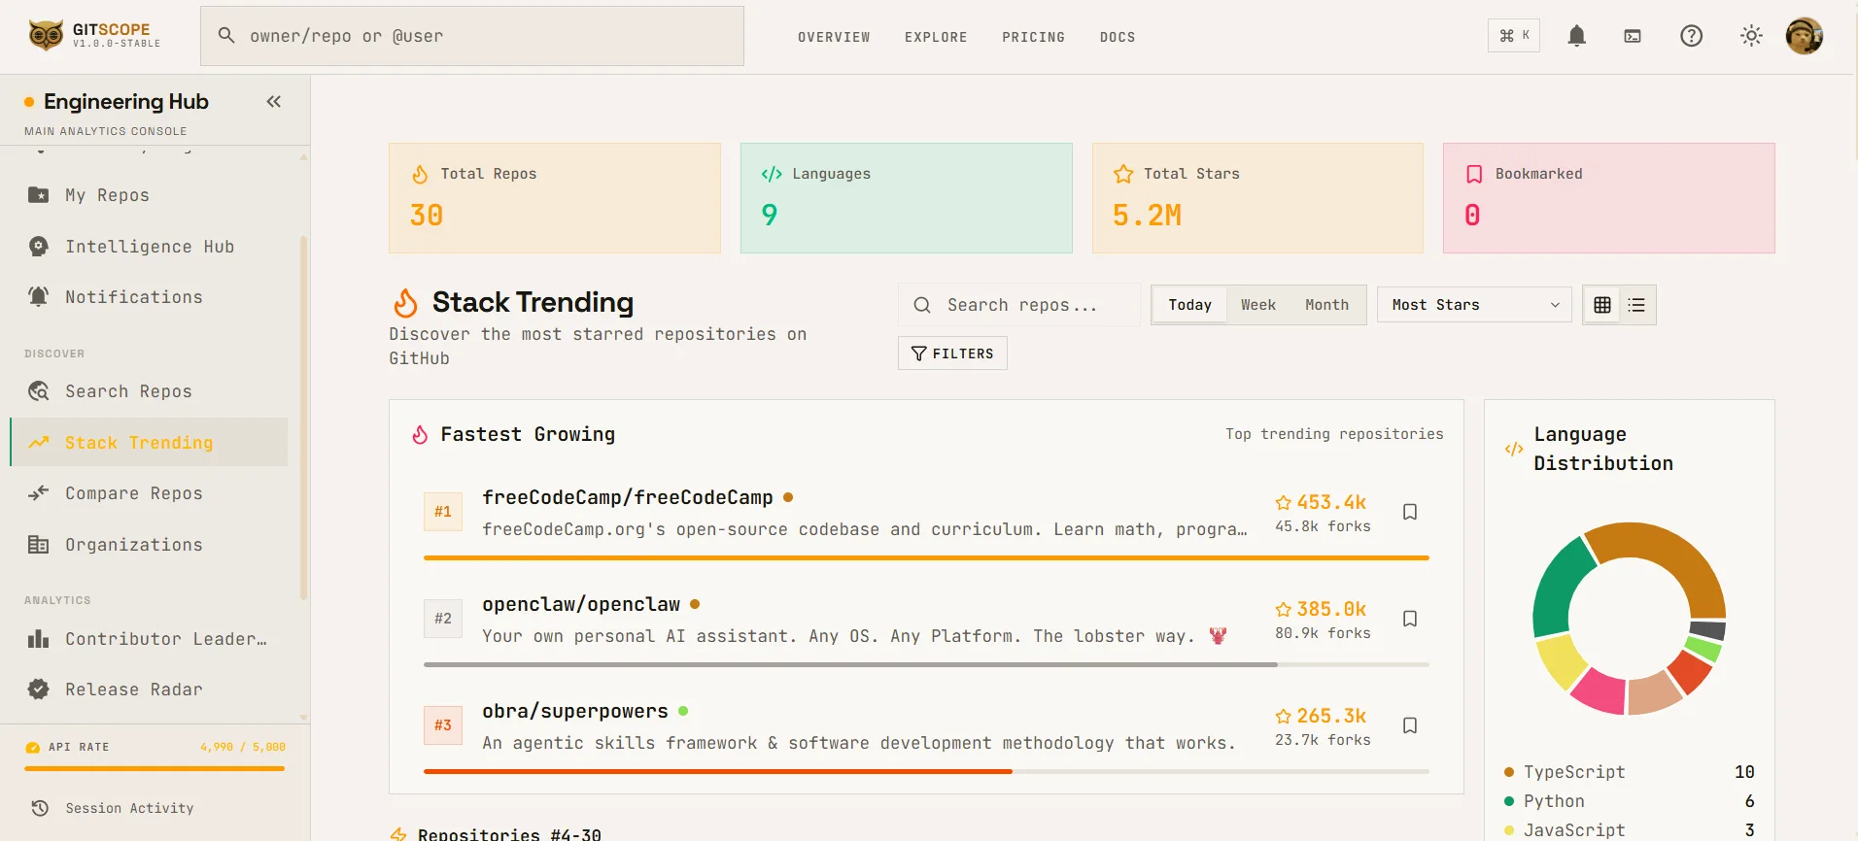Click the Search repos input box
This screenshot has height=841, width=1858.
pyautogui.click(x=1019, y=305)
